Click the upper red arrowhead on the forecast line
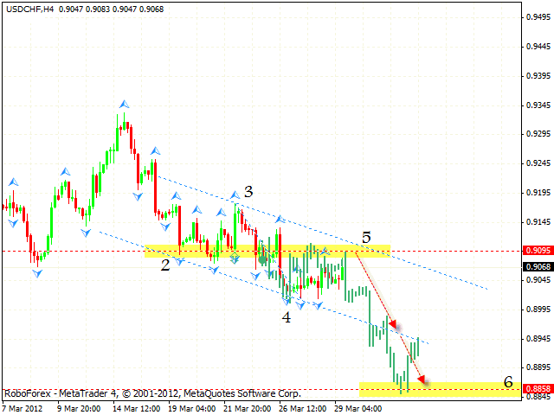Image resolution: width=554 pixels, height=415 pixels. [x=395, y=326]
